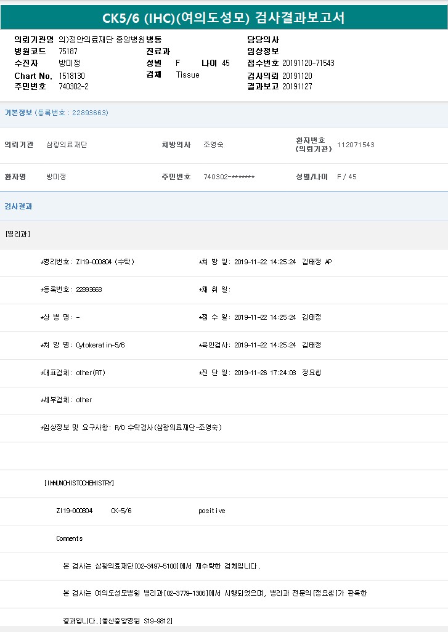
Task: Click the report title header 검사결과보고서
Action: [224, 18]
